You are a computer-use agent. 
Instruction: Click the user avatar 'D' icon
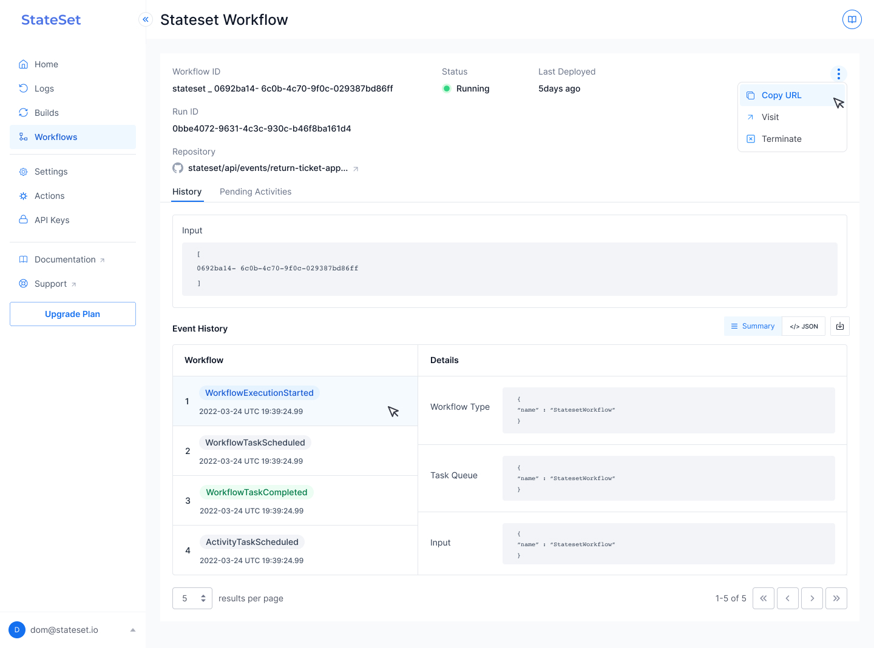(17, 630)
